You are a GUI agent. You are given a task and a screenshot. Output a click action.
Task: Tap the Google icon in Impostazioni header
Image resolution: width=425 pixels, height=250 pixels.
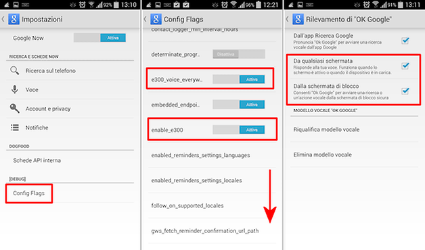(x=14, y=19)
